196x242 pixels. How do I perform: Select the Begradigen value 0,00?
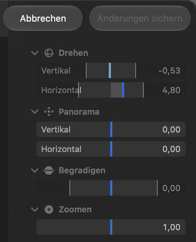171,188
